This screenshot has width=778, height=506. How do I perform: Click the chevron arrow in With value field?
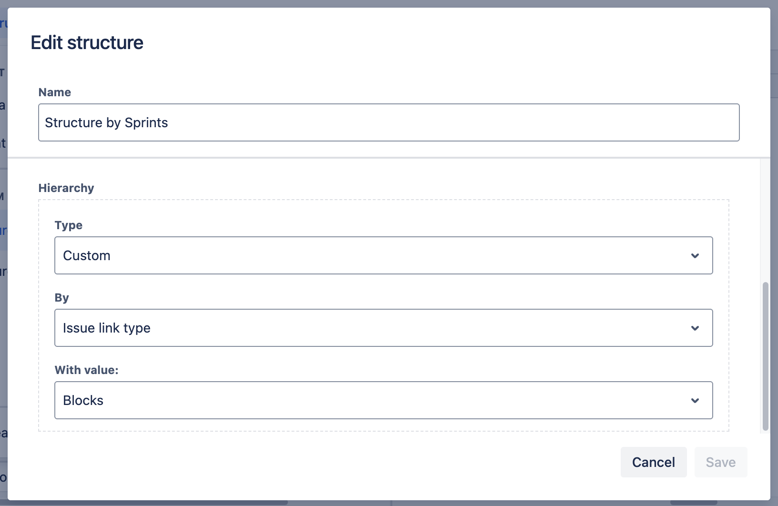[x=695, y=401]
